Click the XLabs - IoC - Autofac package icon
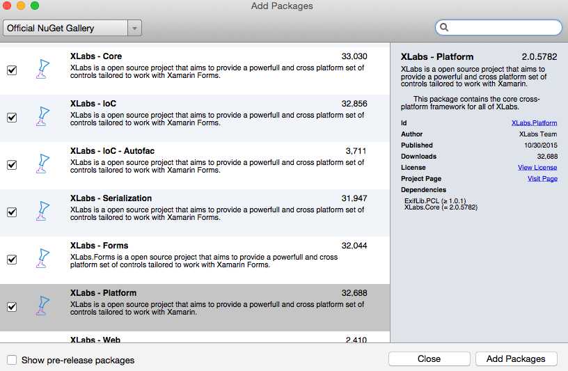The width and height of the screenshot is (568, 371). tap(42, 164)
